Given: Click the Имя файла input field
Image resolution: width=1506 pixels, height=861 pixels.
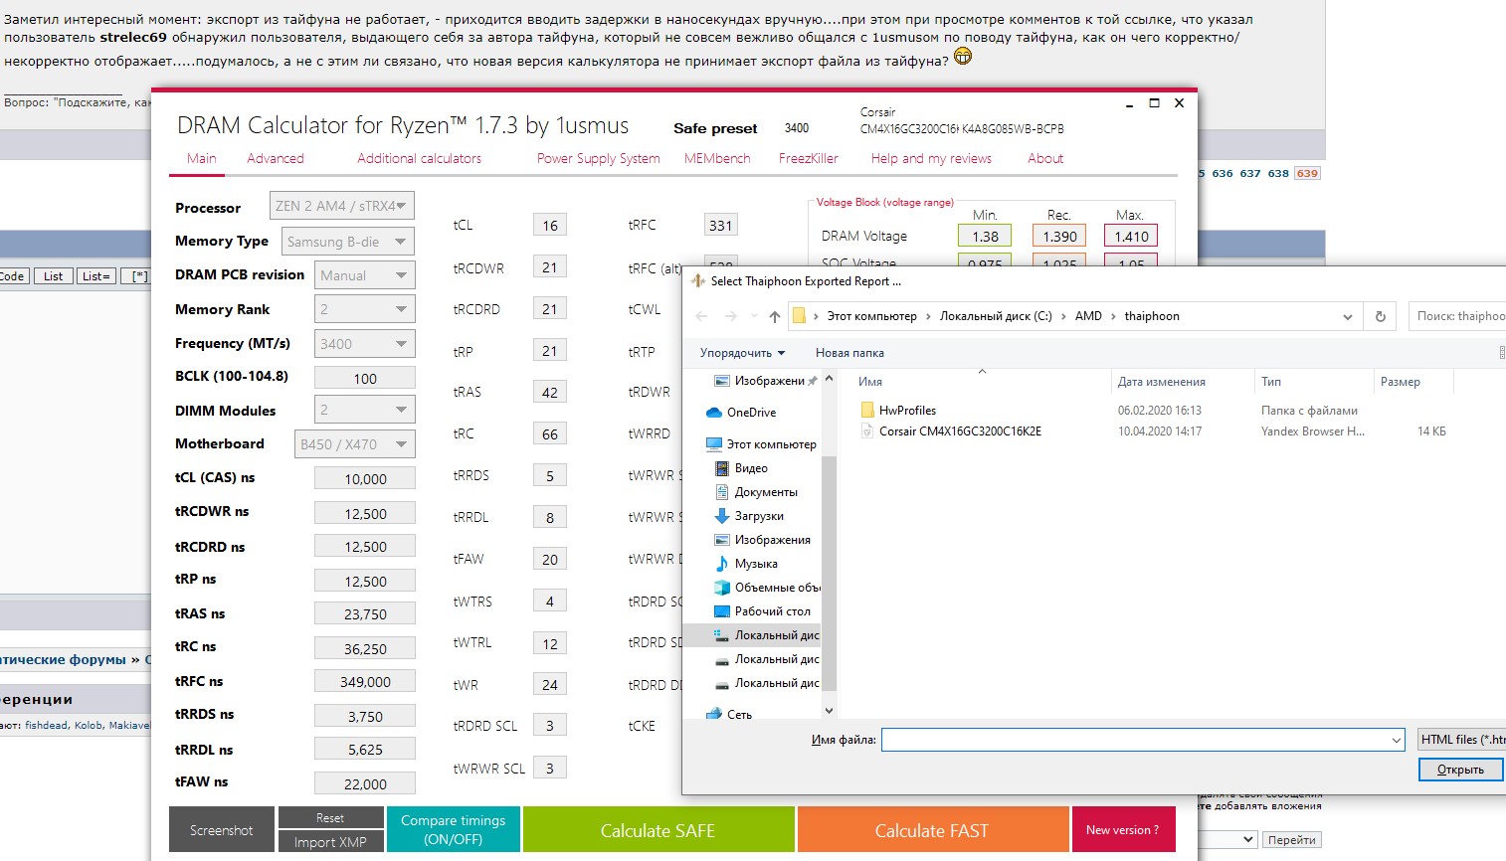Looking at the screenshot, I should coord(1143,740).
